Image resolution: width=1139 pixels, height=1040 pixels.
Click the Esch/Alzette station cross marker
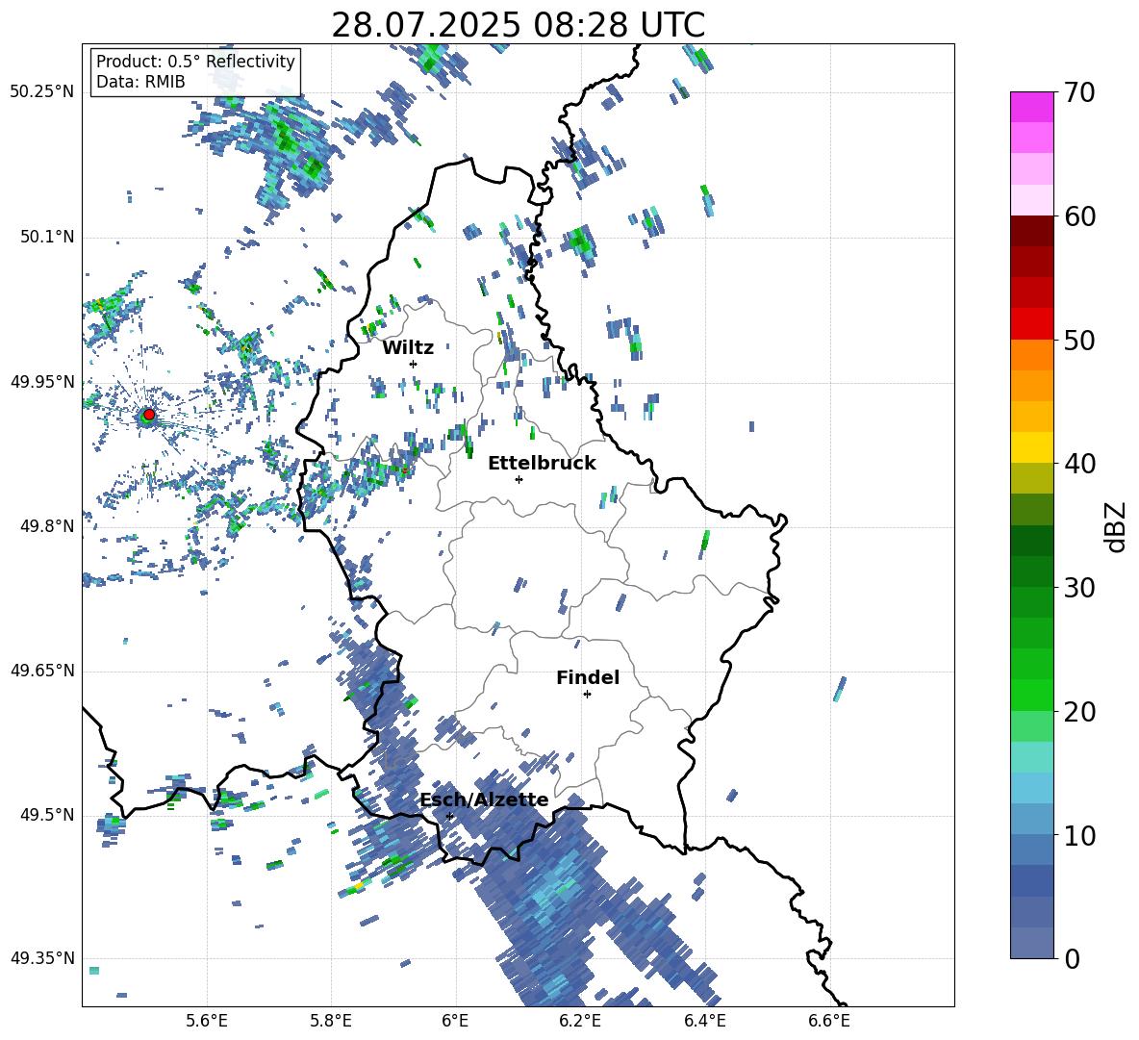coord(449,816)
